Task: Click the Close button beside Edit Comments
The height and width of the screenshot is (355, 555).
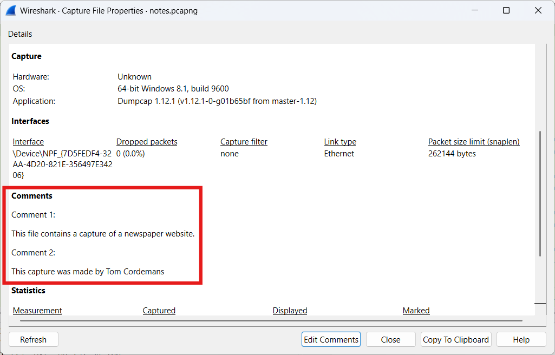Action: (x=390, y=339)
